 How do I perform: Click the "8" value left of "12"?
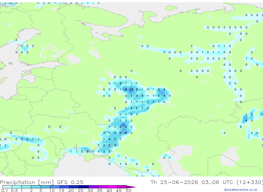tap(126, 90)
